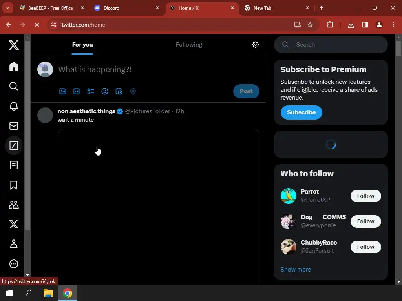The width and height of the screenshot is (402, 301).
Task: Switch to For you tab
Action: (x=82, y=45)
